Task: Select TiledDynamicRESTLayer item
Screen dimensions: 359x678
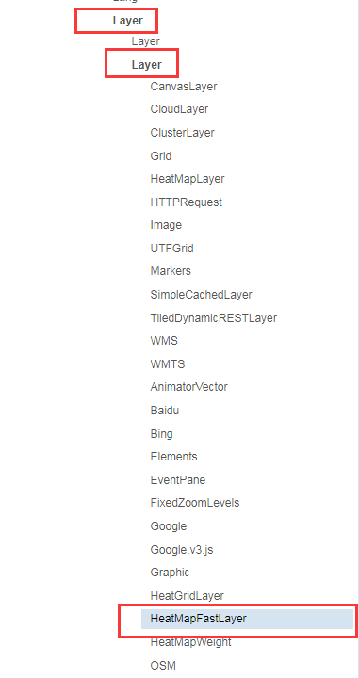Action: point(214,318)
